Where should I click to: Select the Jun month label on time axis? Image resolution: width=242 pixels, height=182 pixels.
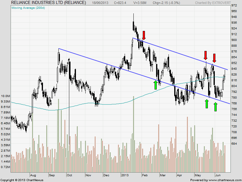click(x=217, y=175)
